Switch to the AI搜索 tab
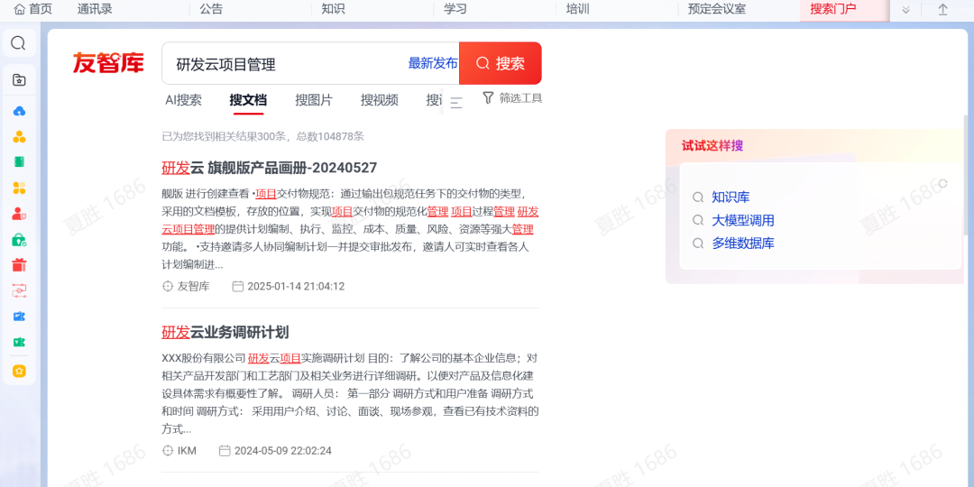The image size is (974, 487). (x=183, y=100)
